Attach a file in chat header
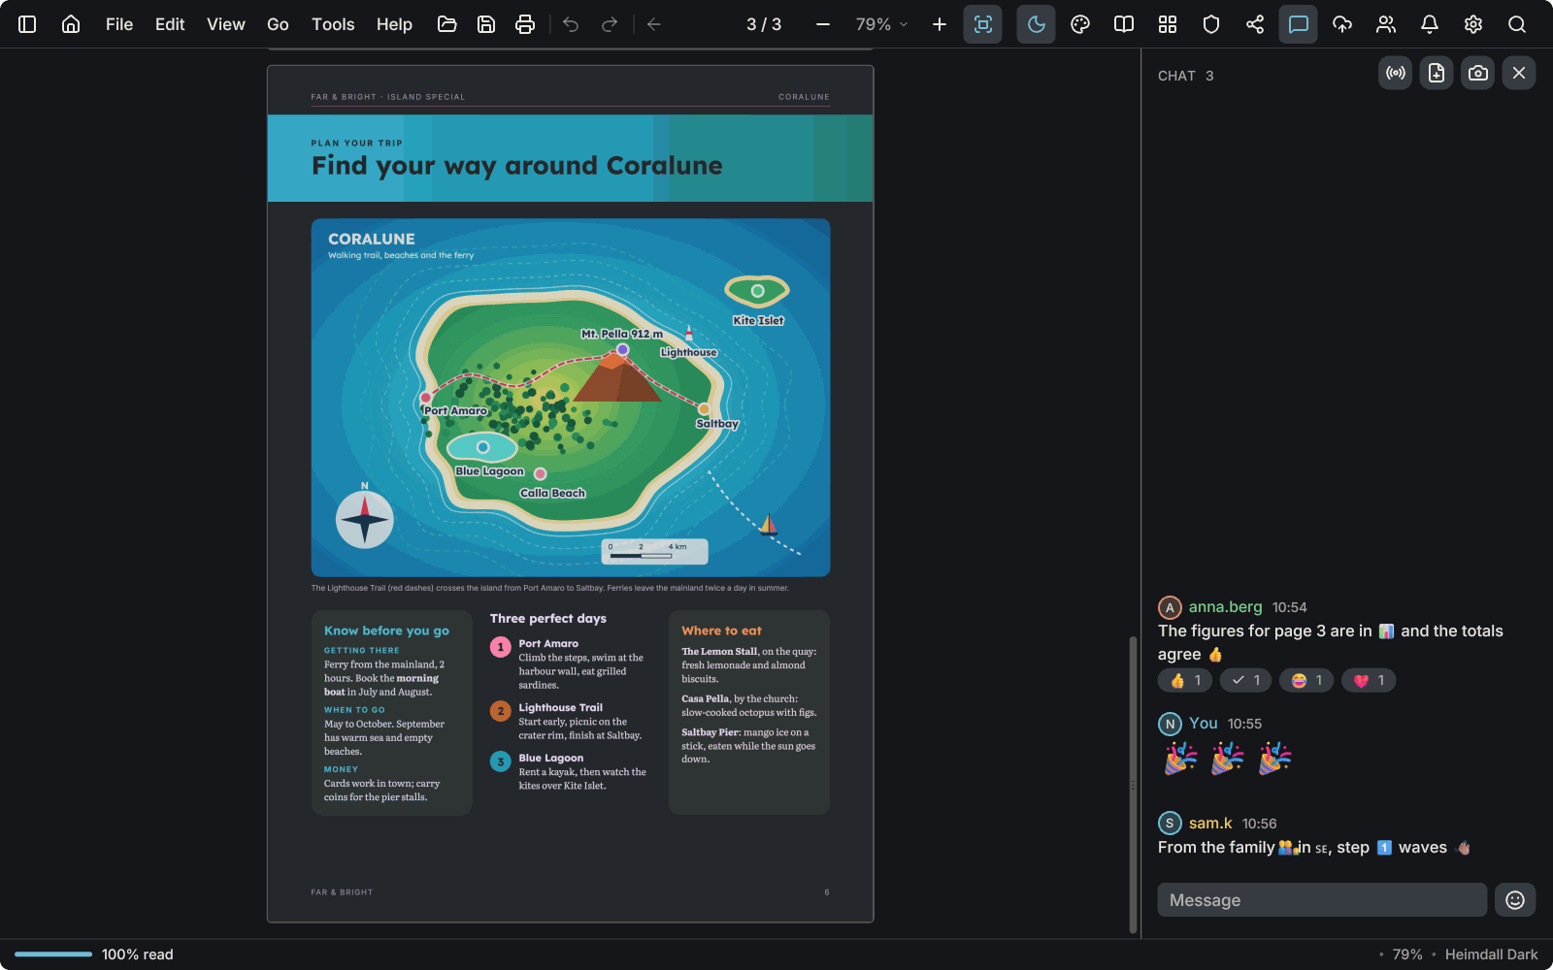This screenshot has height=970, width=1553. pyautogui.click(x=1437, y=73)
